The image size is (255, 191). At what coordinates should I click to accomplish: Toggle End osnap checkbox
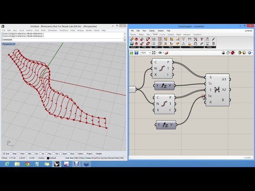pyautogui.click(x=4, y=154)
